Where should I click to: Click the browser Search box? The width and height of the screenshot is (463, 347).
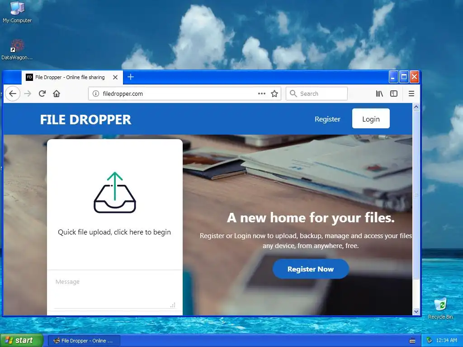[317, 94]
